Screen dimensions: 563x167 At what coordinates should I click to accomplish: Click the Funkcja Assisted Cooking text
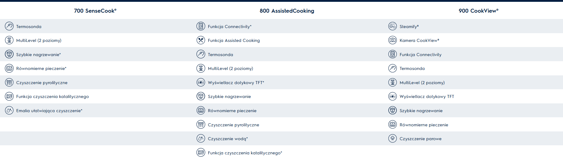[x=234, y=40]
